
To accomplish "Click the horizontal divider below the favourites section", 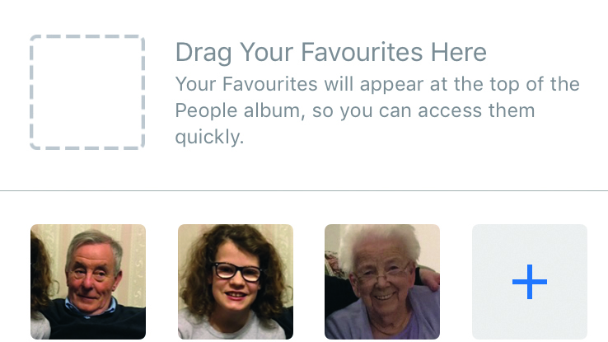I will [304, 190].
